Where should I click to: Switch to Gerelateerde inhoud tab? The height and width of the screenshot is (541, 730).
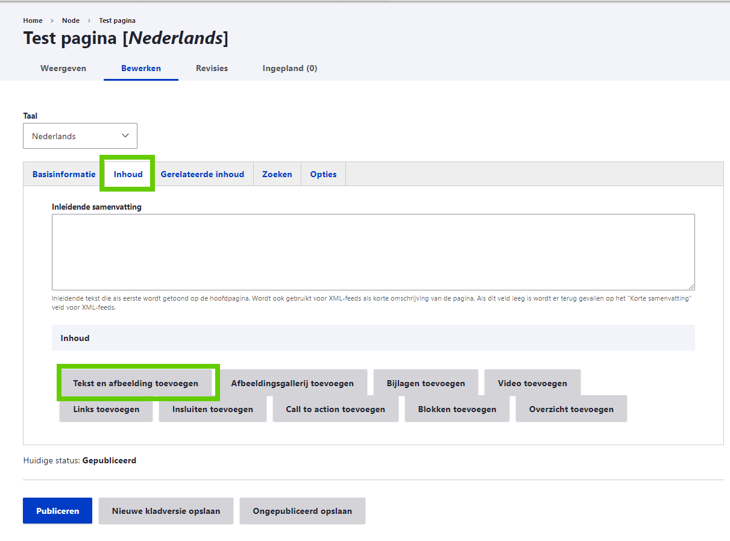(202, 174)
